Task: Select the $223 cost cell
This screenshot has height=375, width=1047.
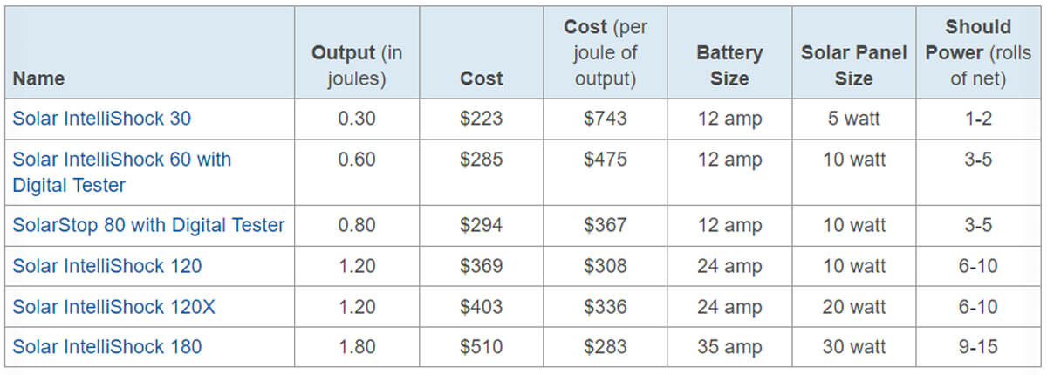Action: 482,119
